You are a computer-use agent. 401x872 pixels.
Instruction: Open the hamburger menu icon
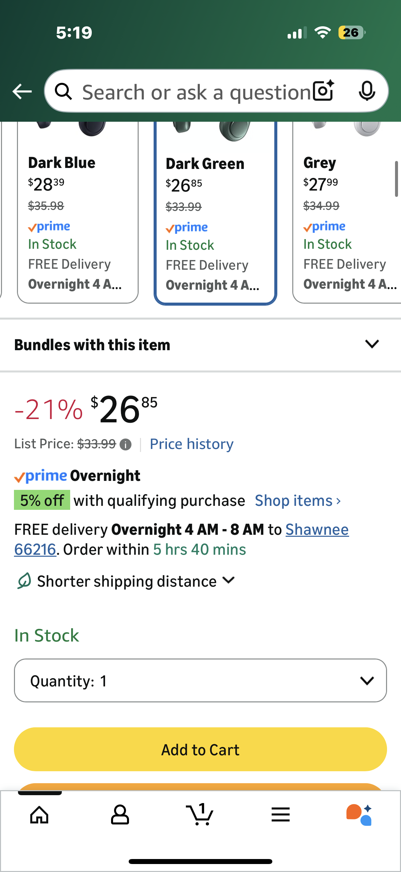tap(281, 814)
